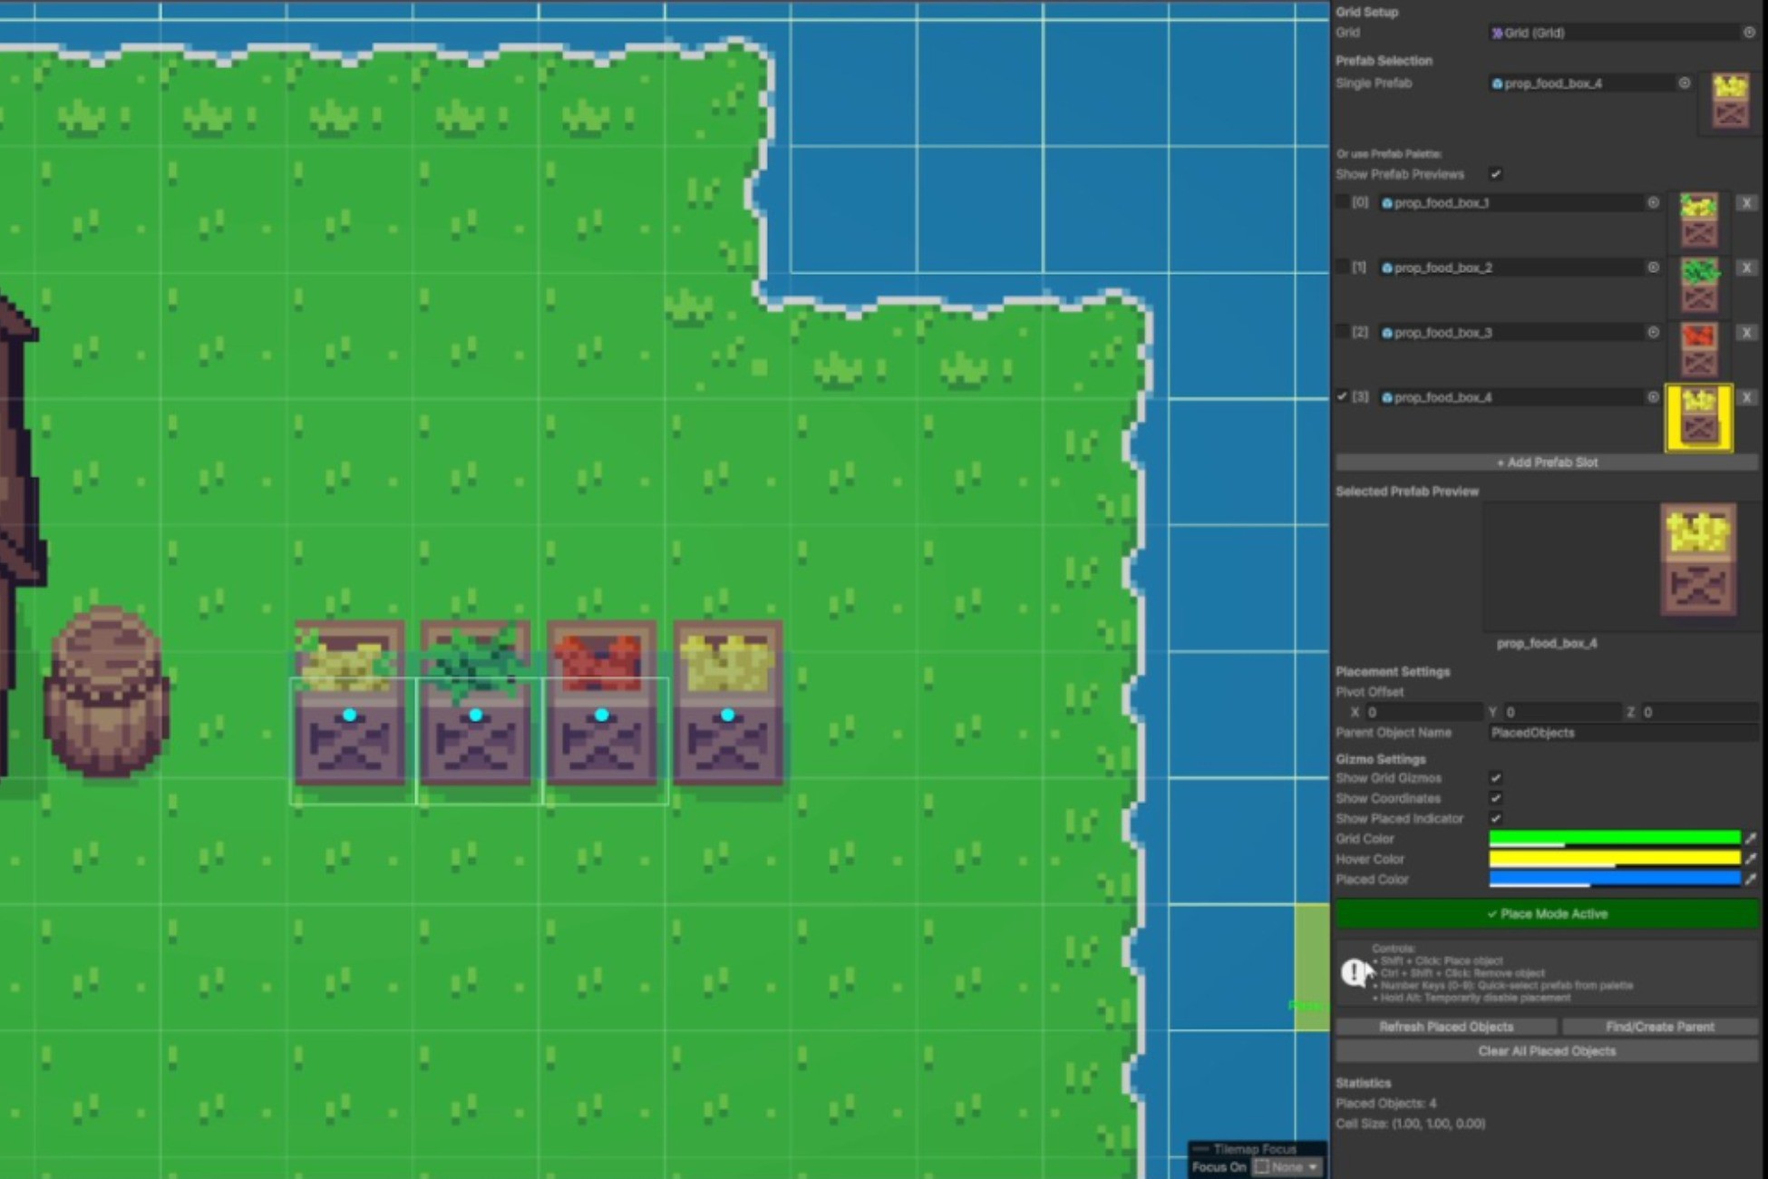Click the Grid Color eyedropper icon
Screen dimensions: 1768x1179
tap(1752, 839)
